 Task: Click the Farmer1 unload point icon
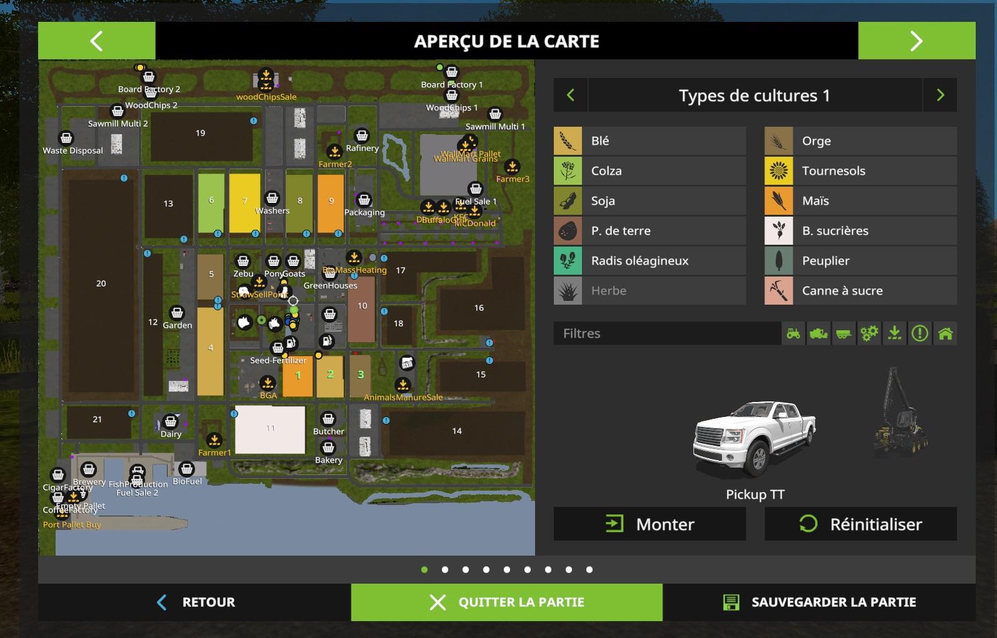pyautogui.click(x=214, y=441)
